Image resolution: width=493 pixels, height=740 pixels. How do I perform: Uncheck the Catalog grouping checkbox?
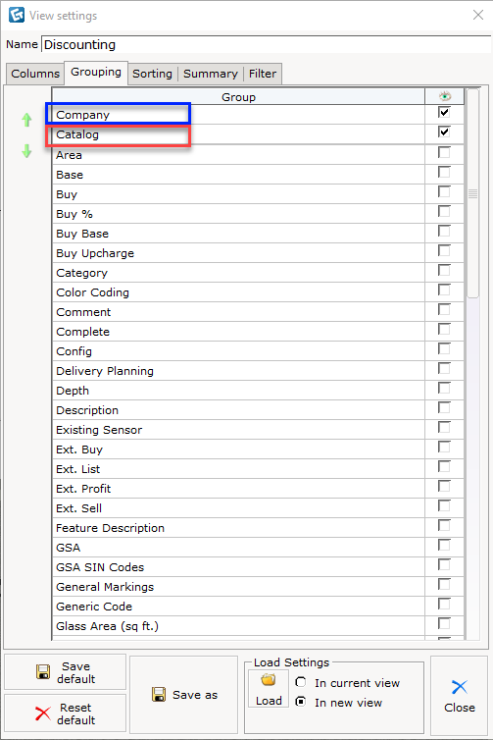click(444, 132)
